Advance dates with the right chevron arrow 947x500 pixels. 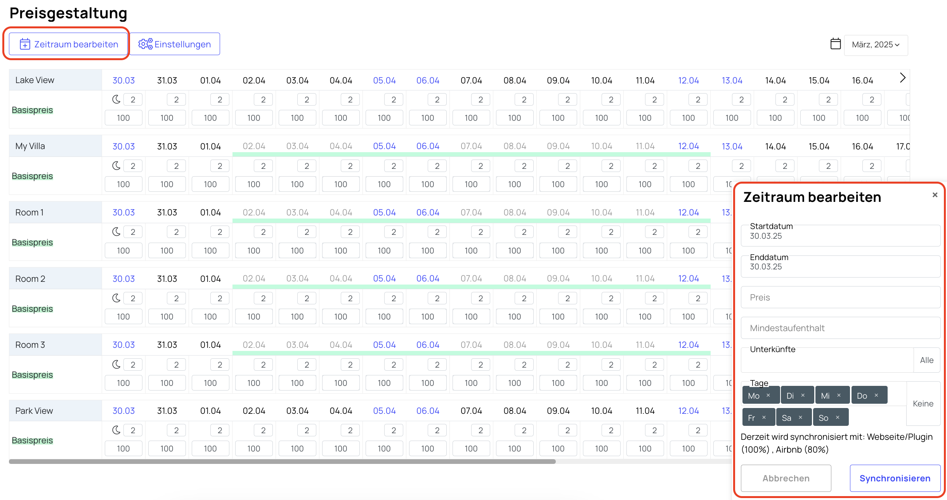[903, 78]
